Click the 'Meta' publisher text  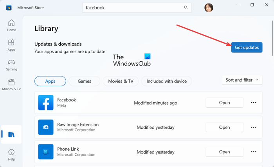(62, 105)
